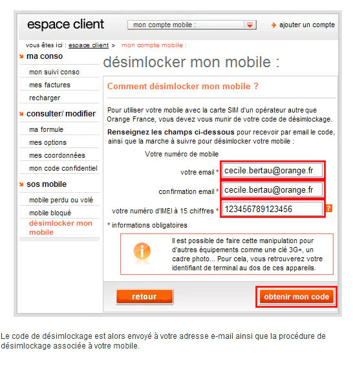Open mes factures menu item
The image size is (353, 366).
click(50, 85)
